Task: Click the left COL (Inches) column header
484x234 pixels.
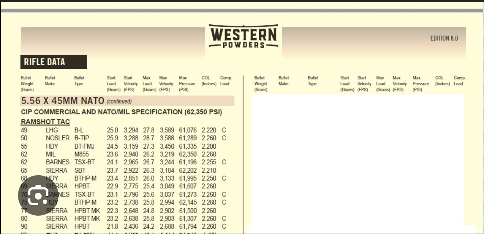Action: (x=209, y=81)
